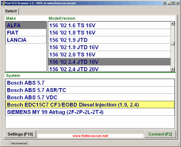Minimize the Fiat ECU Scanner window

tap(169, 3)
